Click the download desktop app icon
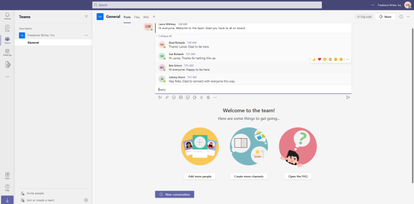Image resolution: width=414 pixels, height=204 pixels. [x=7, y=200]
